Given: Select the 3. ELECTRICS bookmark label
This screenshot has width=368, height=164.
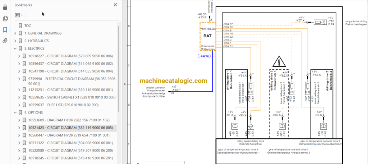Looking at the screenshot, I should pos(34,48).
